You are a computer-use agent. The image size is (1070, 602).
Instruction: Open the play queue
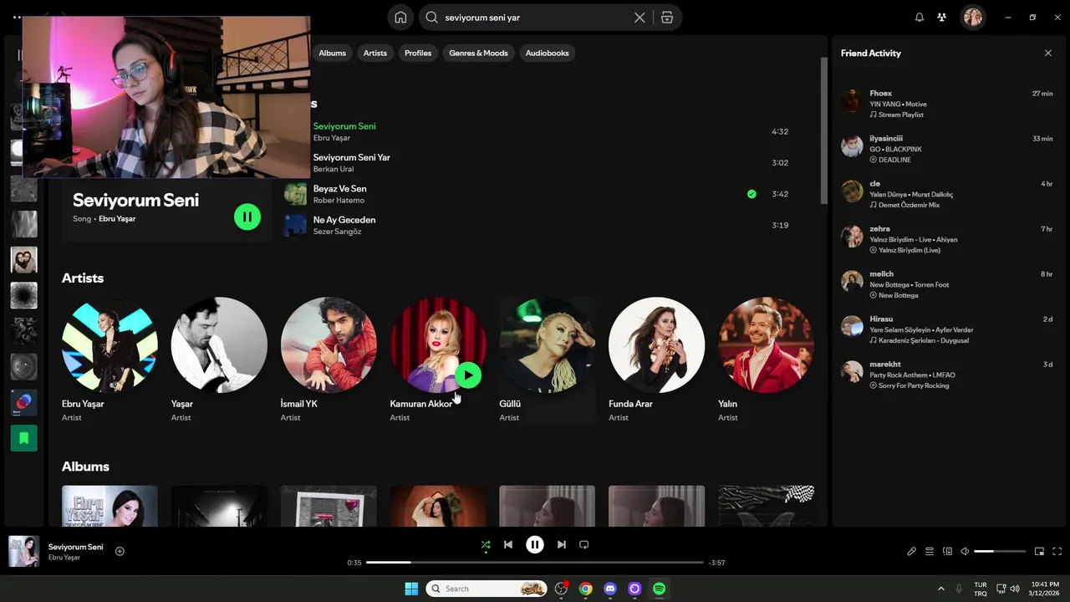point(930,551)
